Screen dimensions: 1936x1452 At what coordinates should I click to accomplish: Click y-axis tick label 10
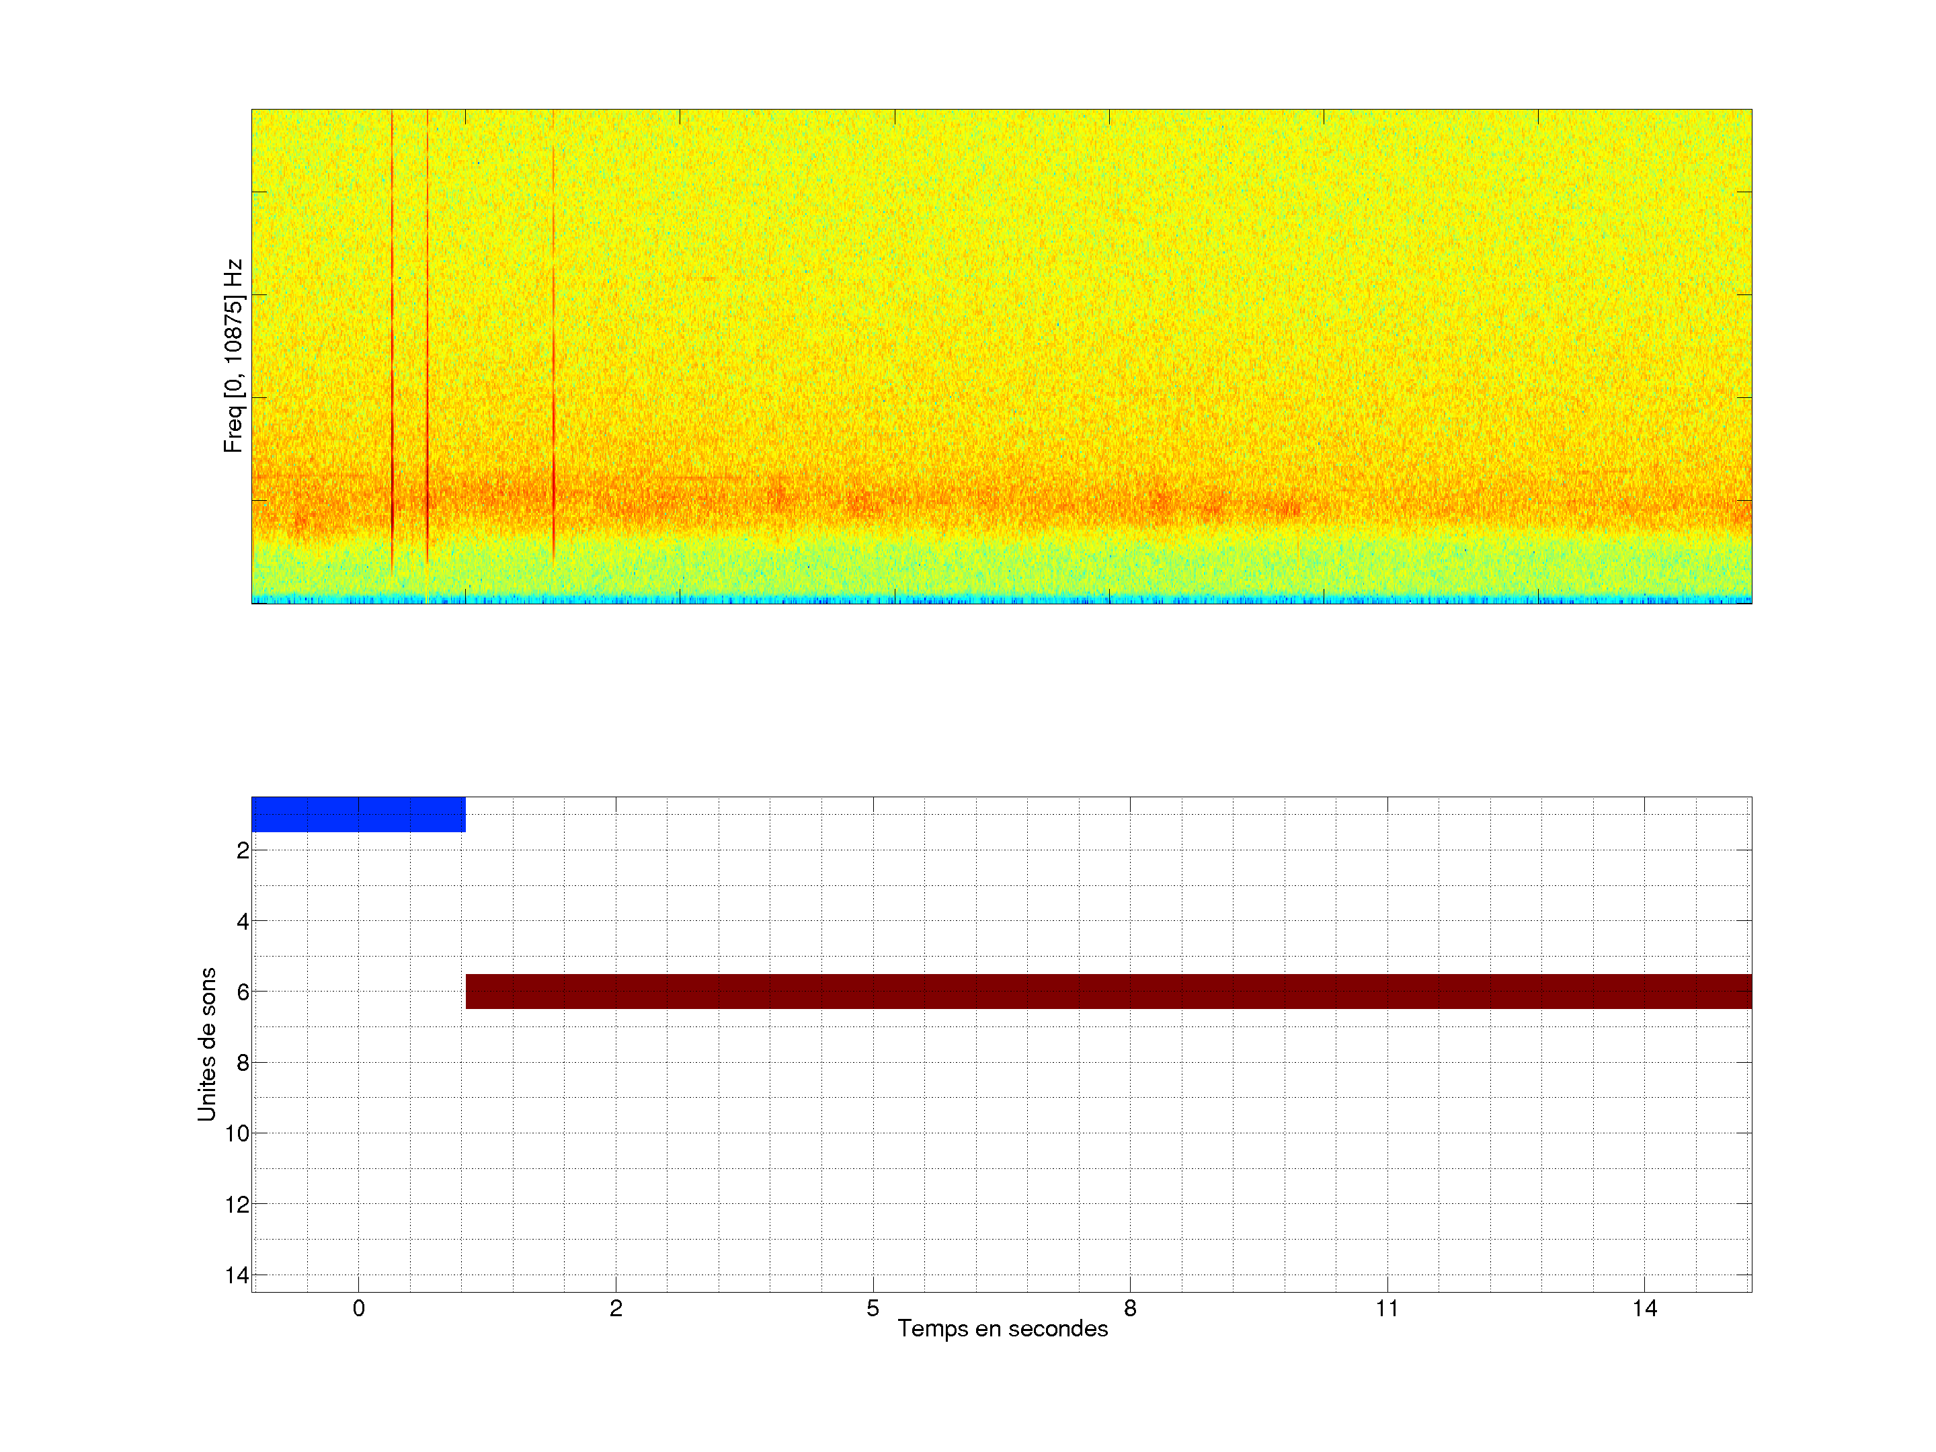point(237,1133)
